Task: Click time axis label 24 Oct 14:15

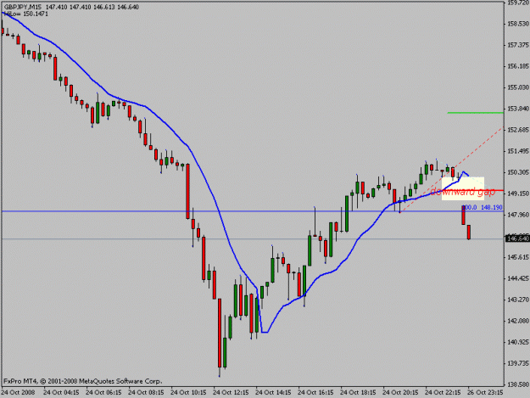Action: [273, 393]
